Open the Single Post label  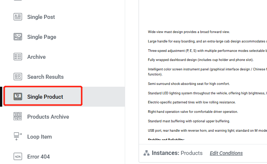pos(41,17)
